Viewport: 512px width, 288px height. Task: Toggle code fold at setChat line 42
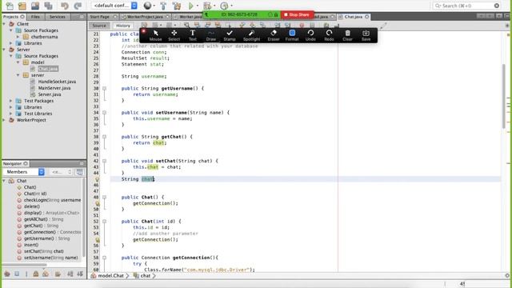pos(105,161)
